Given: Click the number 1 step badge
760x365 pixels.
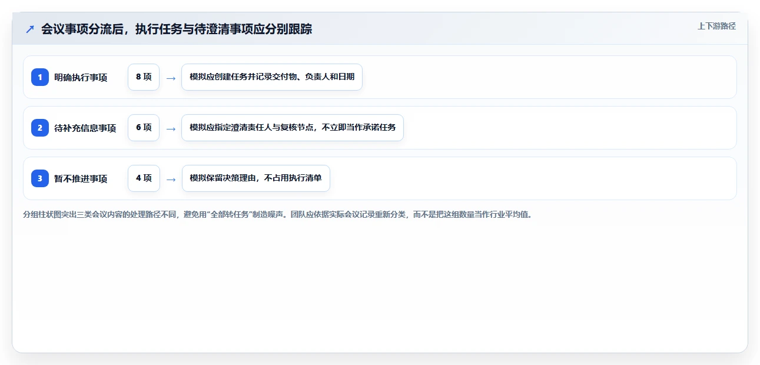Looking at the screenshot, I should 40,77.
